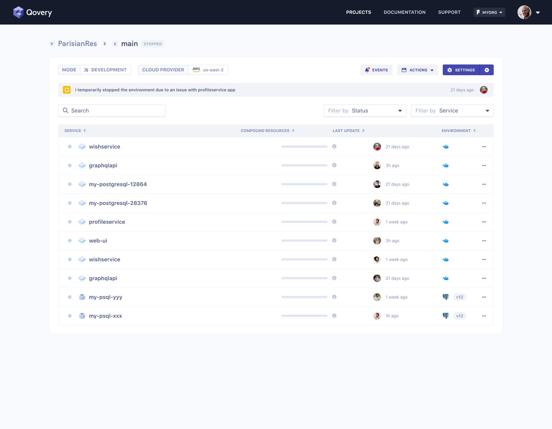
Task: Open the three-dot menu for my-psql-xxx
Action: tap(484, 316)
